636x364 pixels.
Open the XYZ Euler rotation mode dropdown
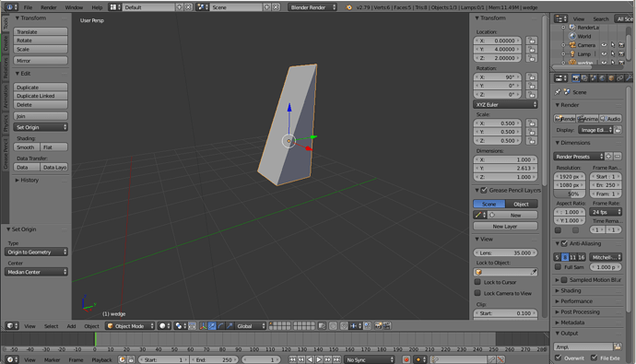[x=505, y=104]
